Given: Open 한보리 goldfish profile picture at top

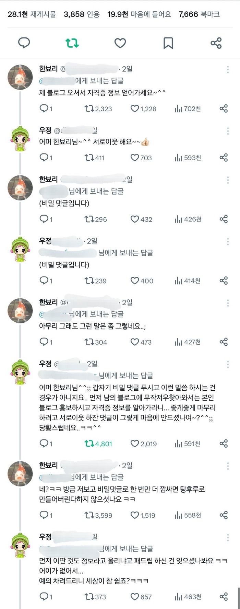Looking at the screenshot, I should click(20, 77).
